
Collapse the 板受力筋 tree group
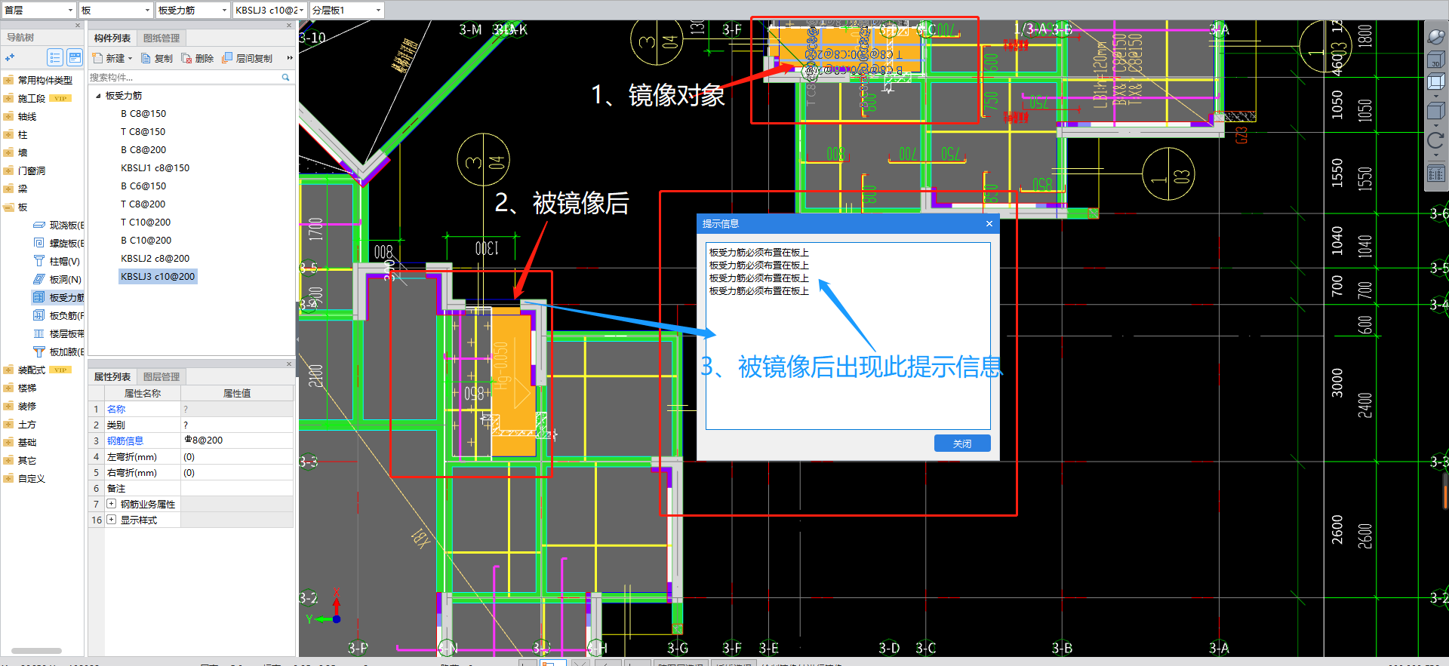point(98,96)
